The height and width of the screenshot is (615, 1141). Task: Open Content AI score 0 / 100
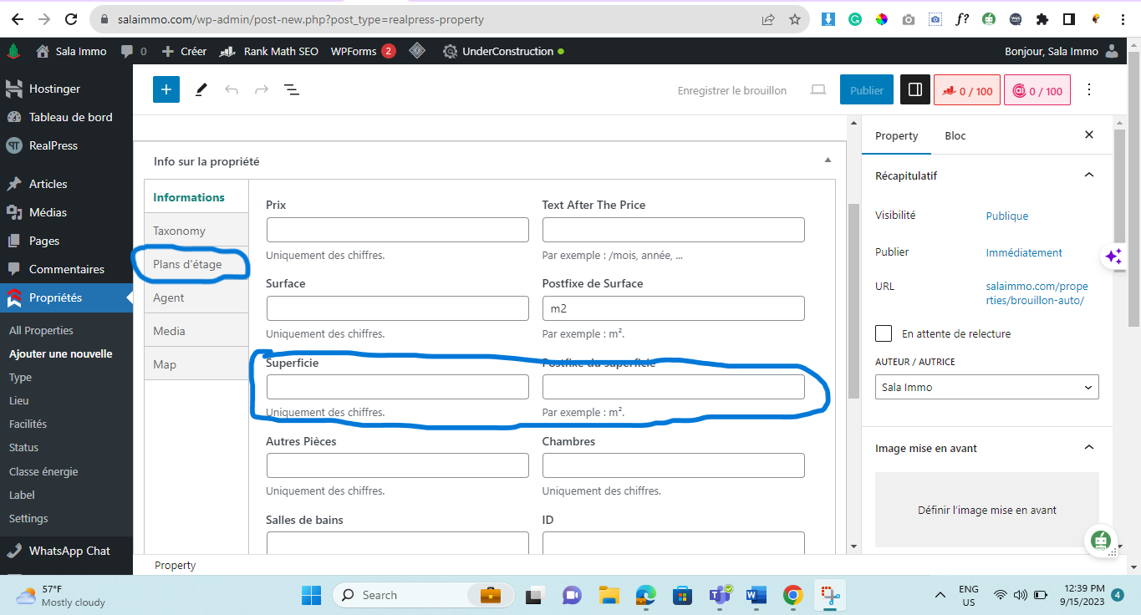pyautogui.click(x=1037, y=91)
